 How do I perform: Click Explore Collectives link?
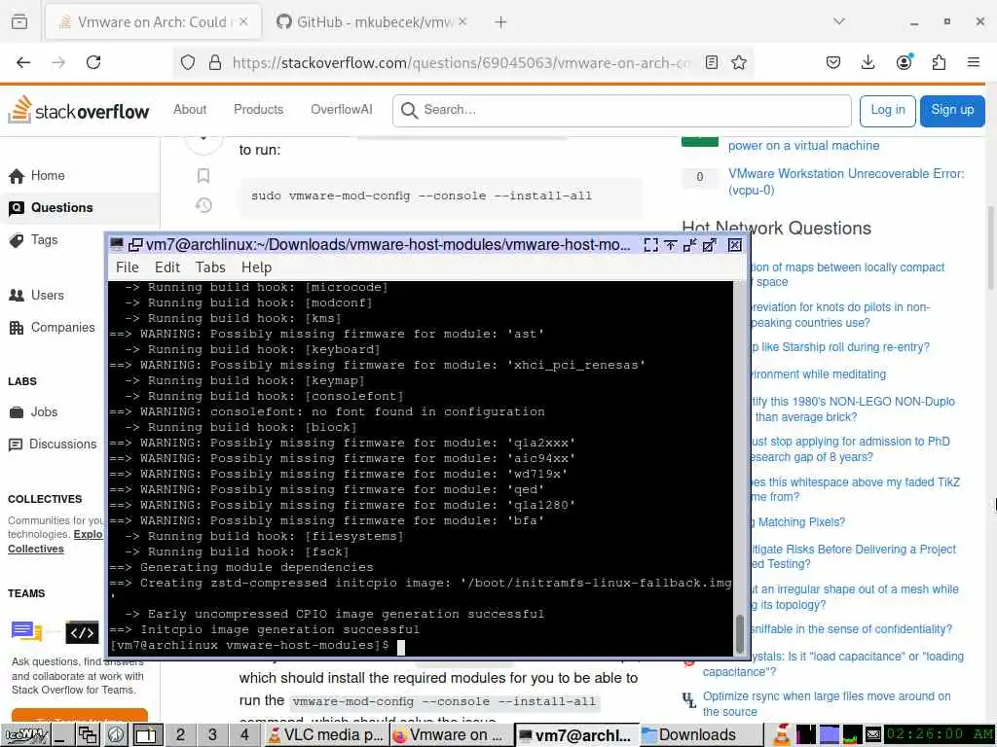click(x=55, y=541)
